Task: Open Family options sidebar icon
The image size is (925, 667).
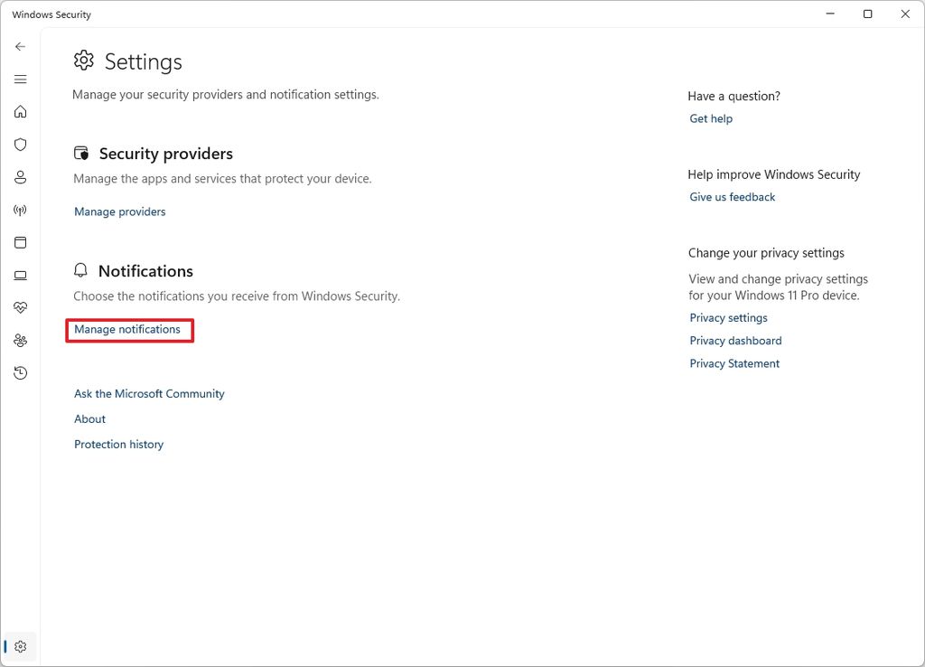Action: click(x=20, y=340)
